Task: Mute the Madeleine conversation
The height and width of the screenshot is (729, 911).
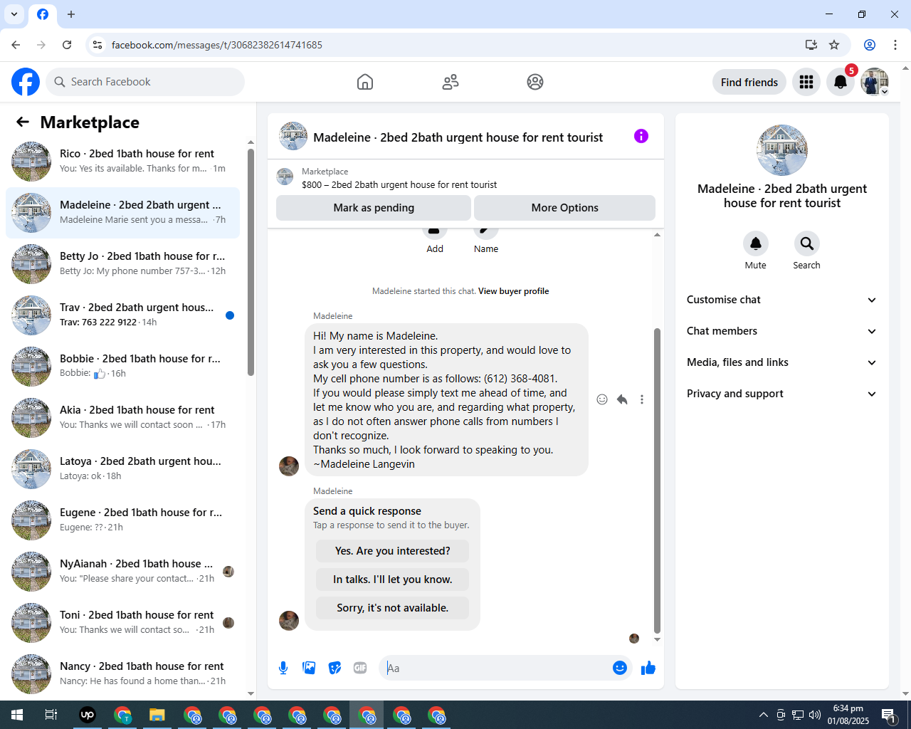Action: (x=756, y=243)
